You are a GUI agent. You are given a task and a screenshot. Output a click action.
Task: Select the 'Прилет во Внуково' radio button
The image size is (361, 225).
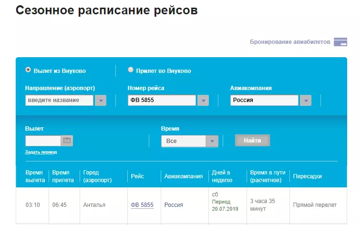click(131, 70)
